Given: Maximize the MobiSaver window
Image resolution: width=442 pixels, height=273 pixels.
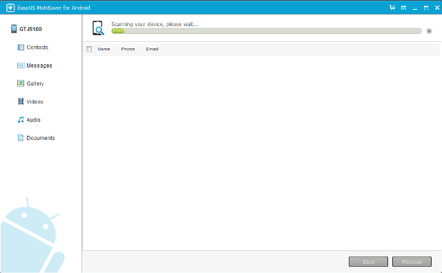Looking at the screenshot, I should [x=426, y=8].
